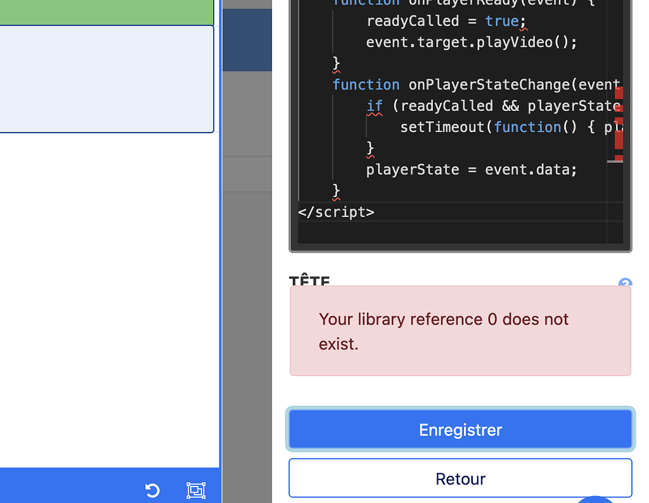Screen dimensions: 649x503
Task: Select the selection frame icon in the blue toolbar
Action: [x=196, y=490]
